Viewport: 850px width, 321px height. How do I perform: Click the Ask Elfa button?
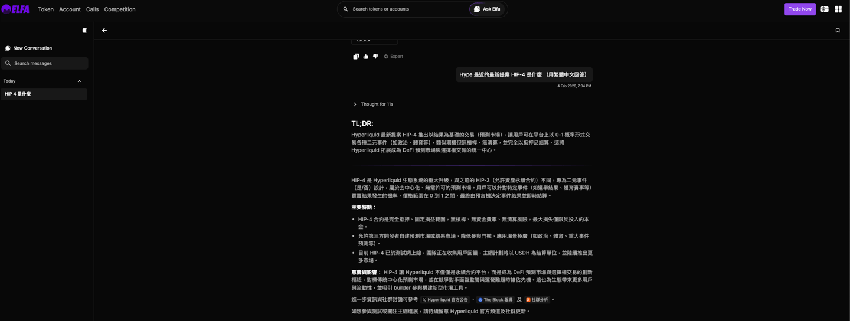tap(488, 9)
